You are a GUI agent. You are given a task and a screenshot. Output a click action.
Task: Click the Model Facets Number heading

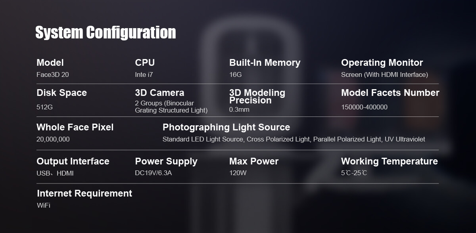coord(390,93)
